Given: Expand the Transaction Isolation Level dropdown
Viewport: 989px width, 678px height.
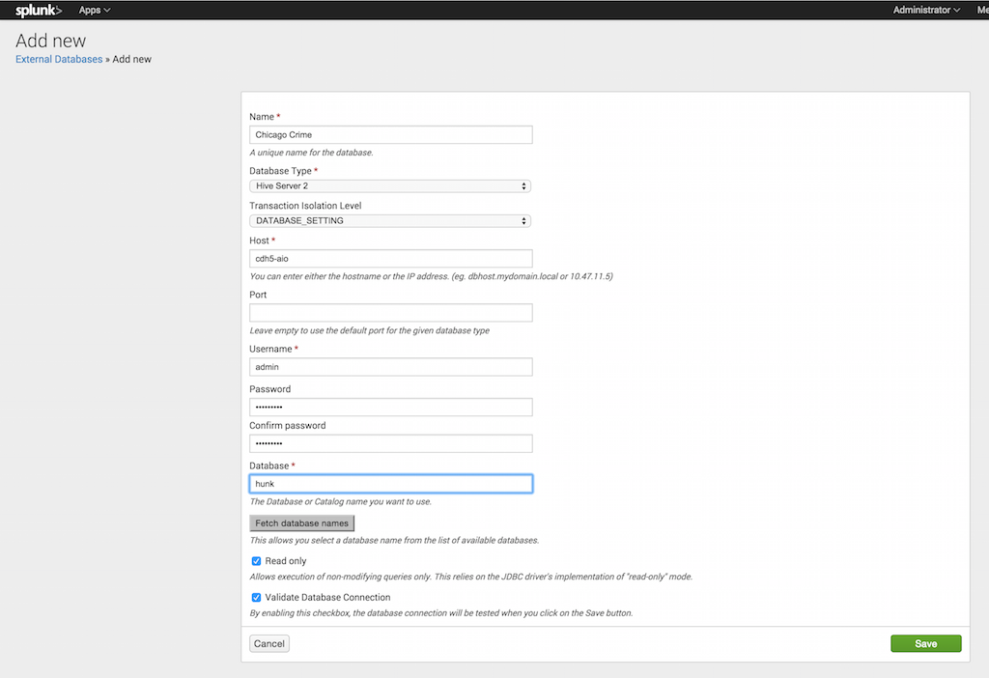Looking at the screenshot, I should (x=390, y=220).
